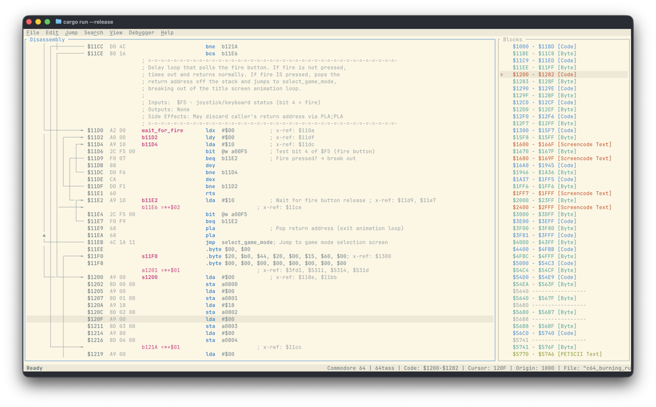The image size is (656, 407).
Task: Select block $1290 - $129E [Code]
Action: (544, 89)
